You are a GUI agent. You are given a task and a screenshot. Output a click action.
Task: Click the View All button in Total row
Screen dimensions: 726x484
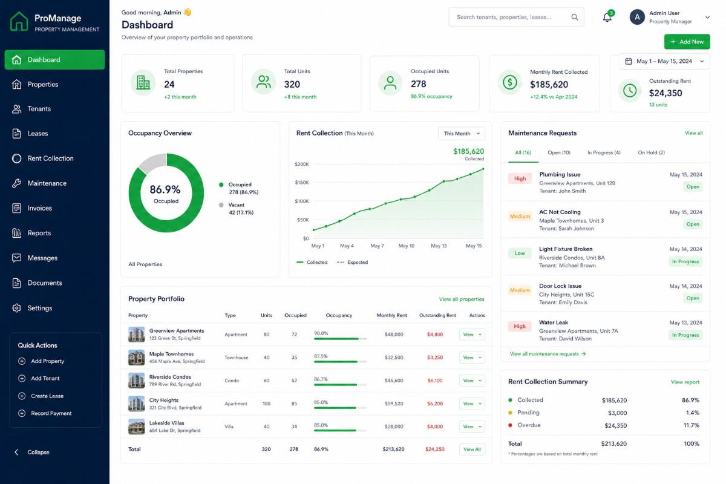tap(472, 450)
